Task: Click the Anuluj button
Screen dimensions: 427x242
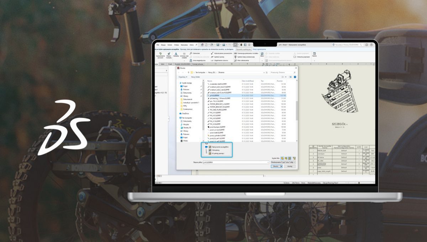Action: [x=290, y=166]
